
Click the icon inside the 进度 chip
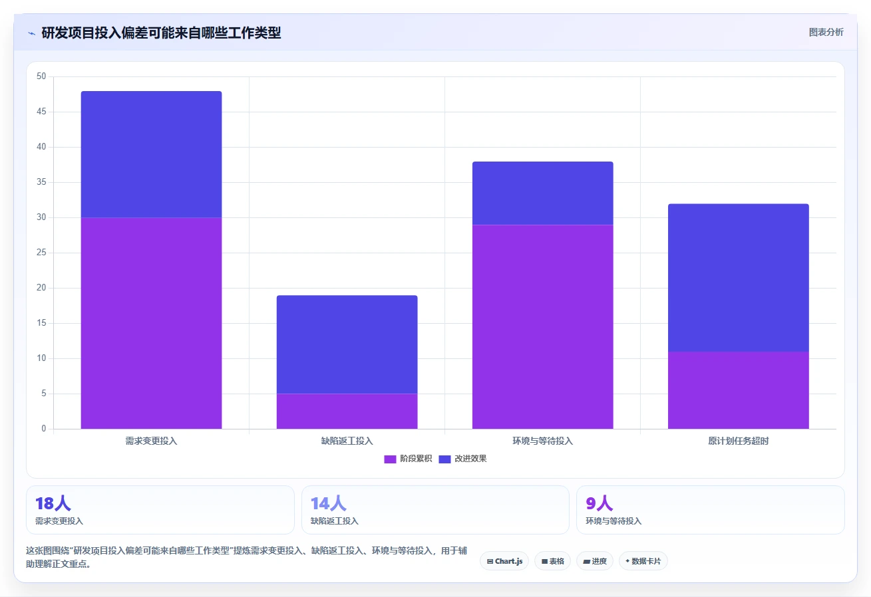click(x=586, y=561)
